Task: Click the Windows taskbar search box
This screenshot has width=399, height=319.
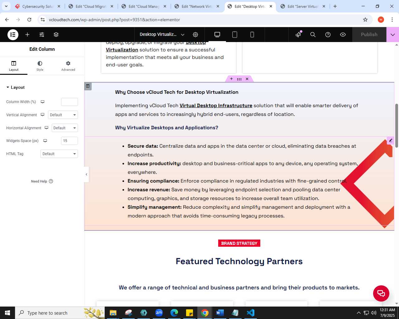Action: click(60, 313)
